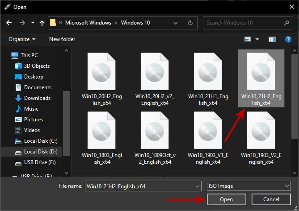The height and width of the screenshot is (211, 299).
Task: Open the Organize menu
Action: 22,39
